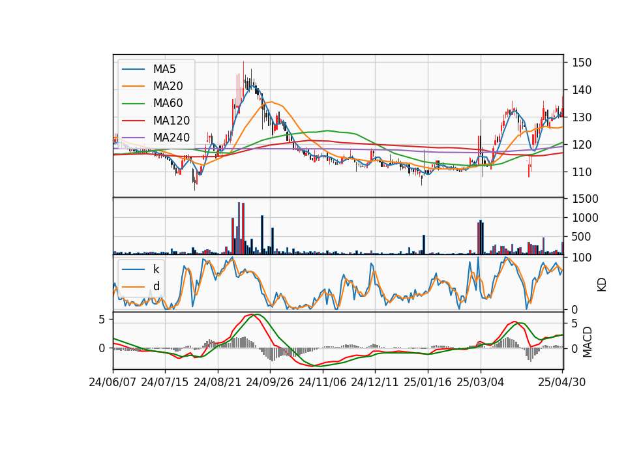Click the blue MA5 legend line sample
This screenshot has height=450, width=626.
133,69
